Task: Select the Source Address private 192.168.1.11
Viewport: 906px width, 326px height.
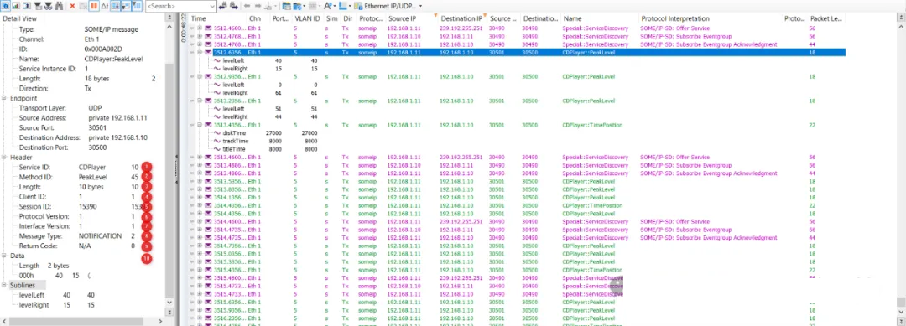Action: point(118,117)
